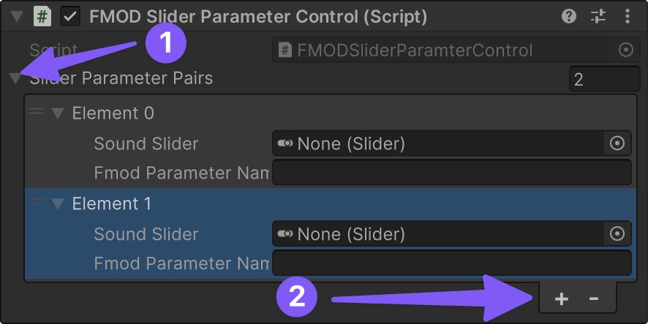Open component preset settings icon
Image resolution: width=648 pixels, height=324 pixels.
[598, 16]
